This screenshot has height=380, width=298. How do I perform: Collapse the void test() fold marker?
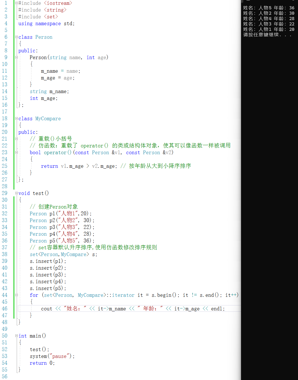pos(16,193)
